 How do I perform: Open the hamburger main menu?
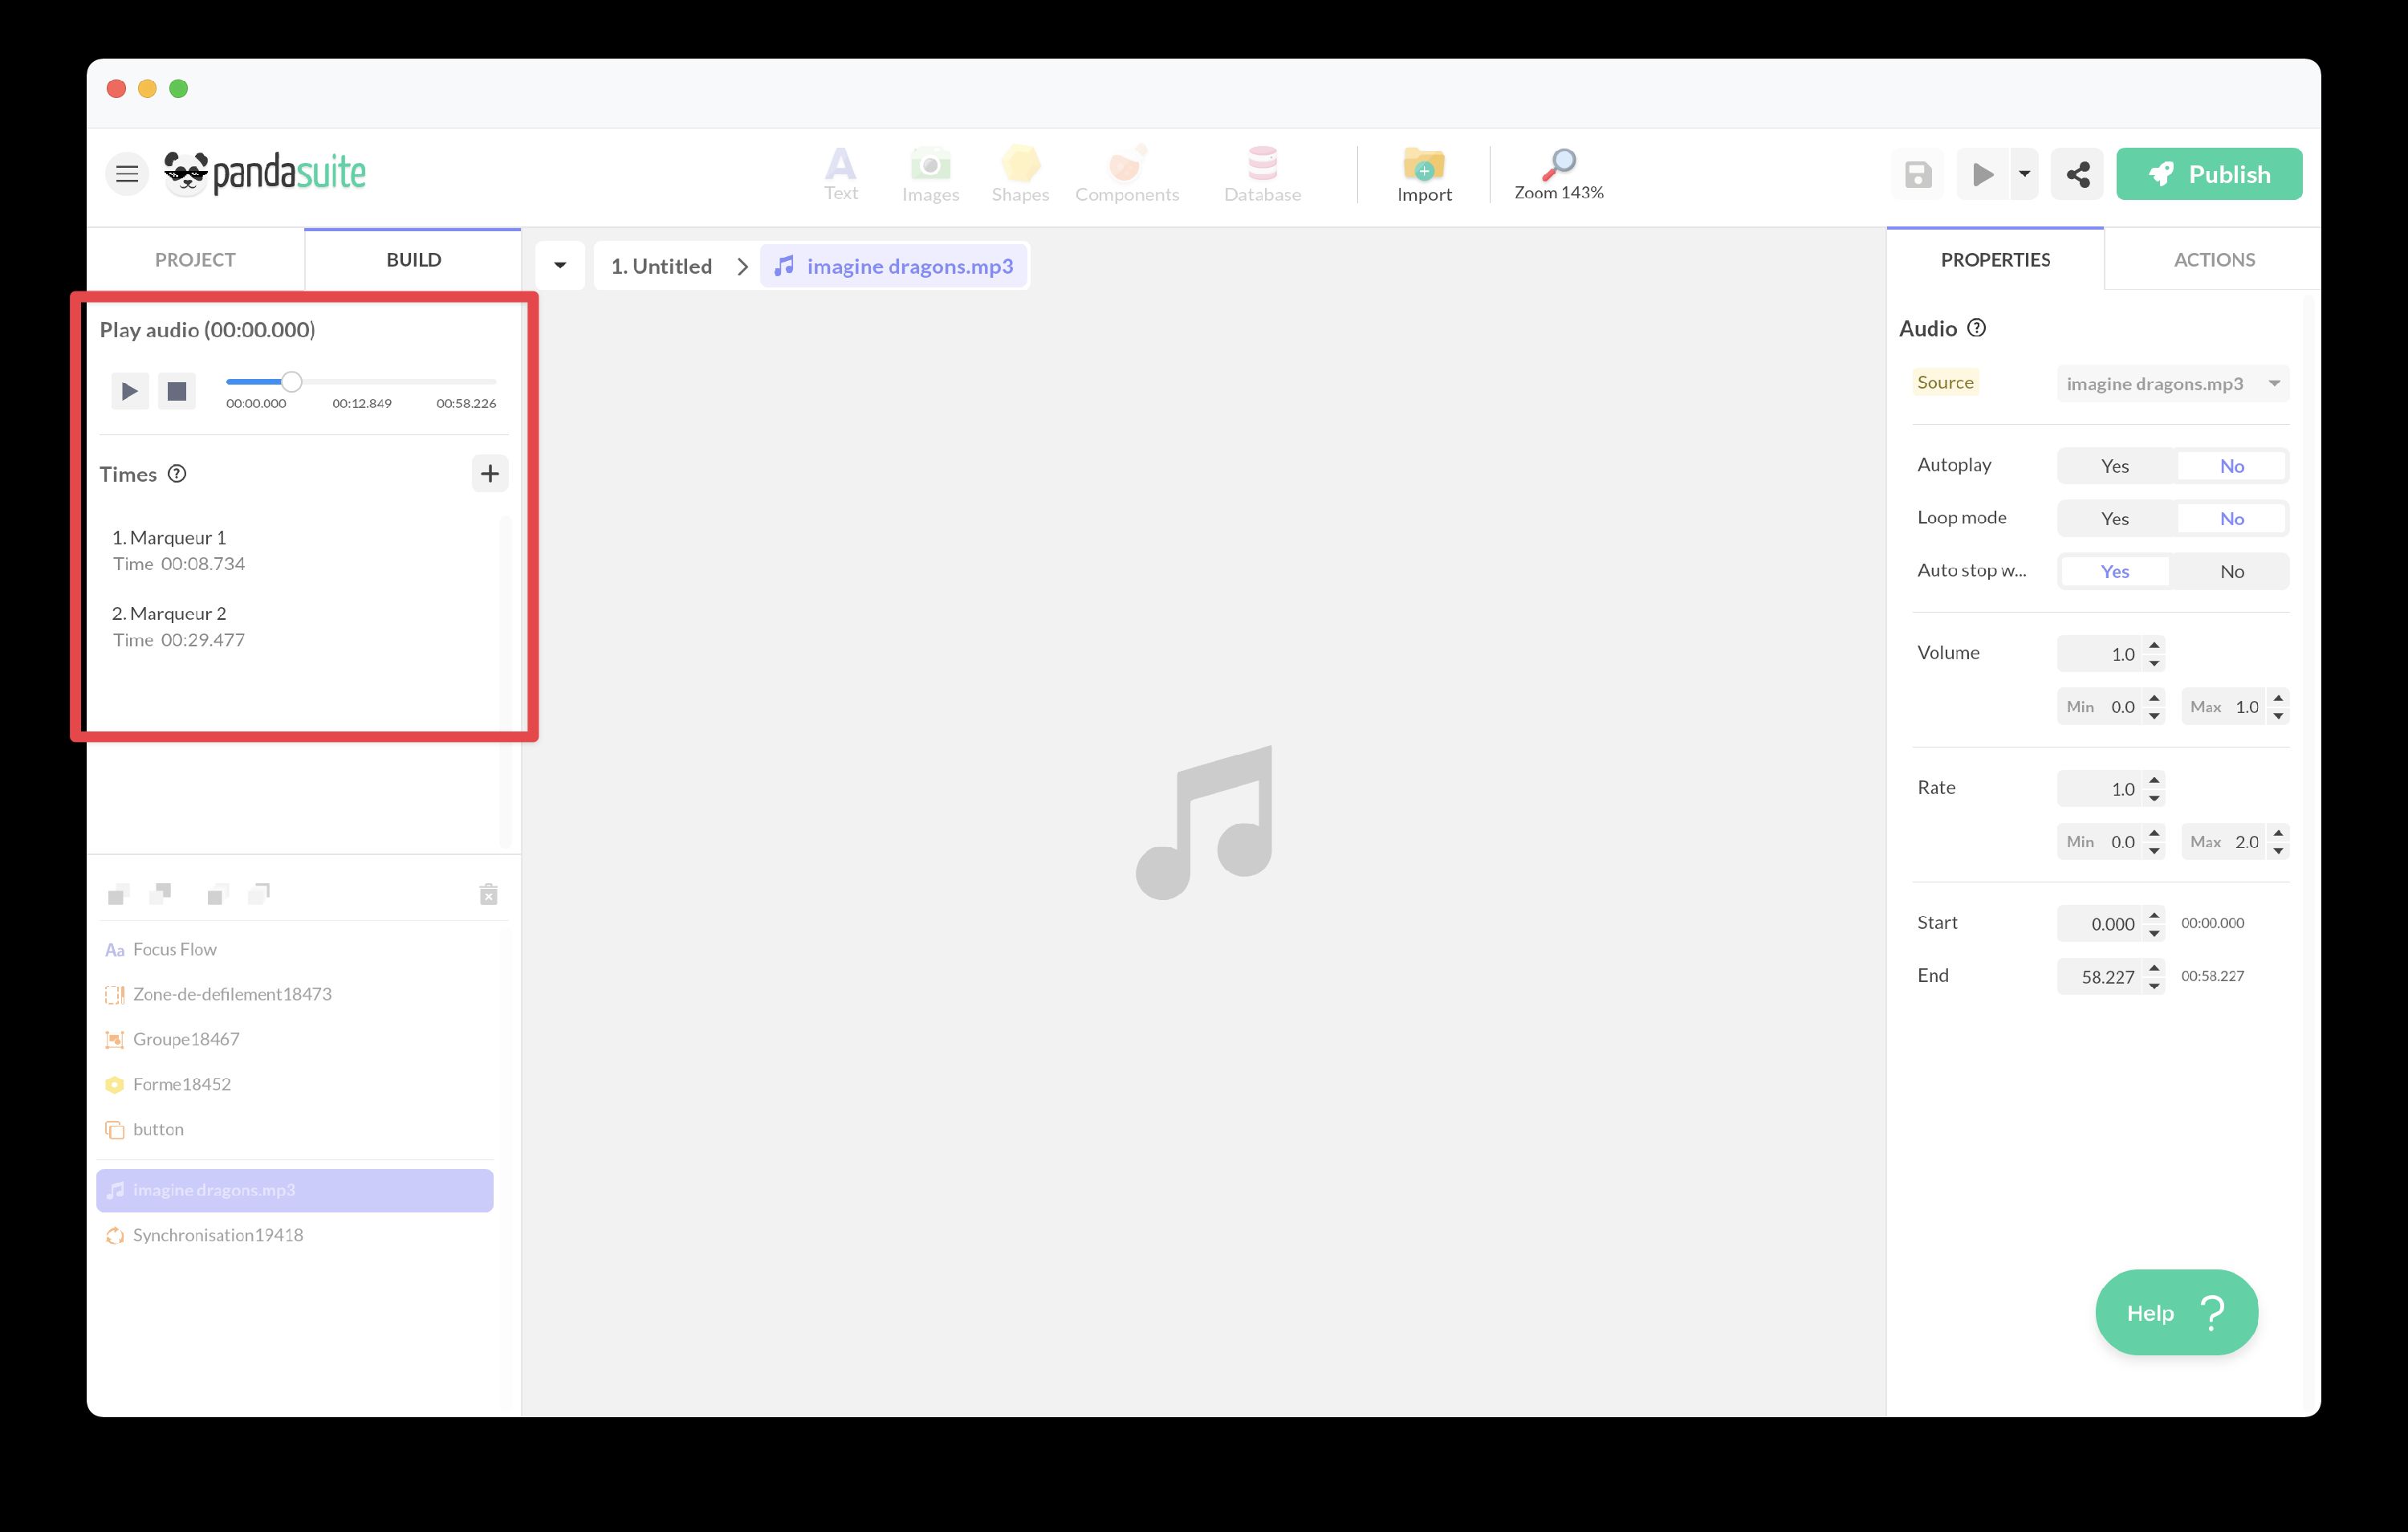[127, 174]
